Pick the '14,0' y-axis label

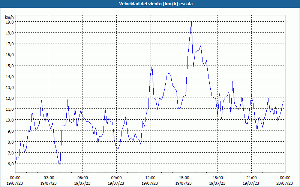10,77
